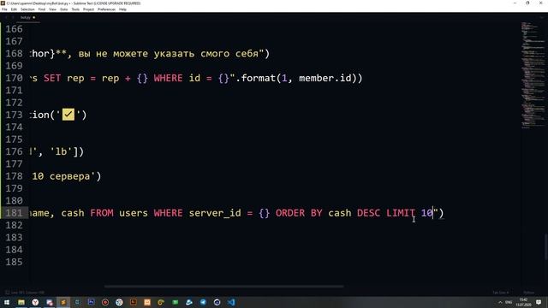The image size is (548, 308).
Task: Open File Explorer from taskbar
Action: click(21, 302)
